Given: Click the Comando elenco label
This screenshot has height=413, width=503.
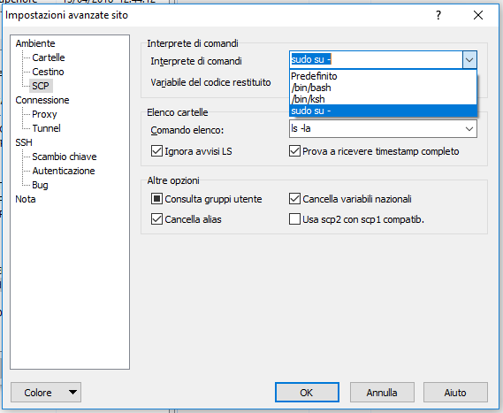Looking at the screenshot, I should point(187,130).
